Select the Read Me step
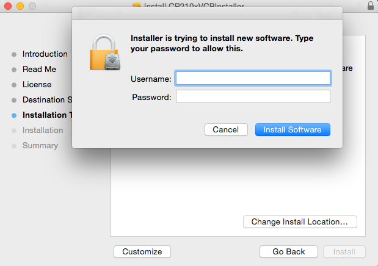This screenshot has width=378, height=266. click(x=39, y=69)
